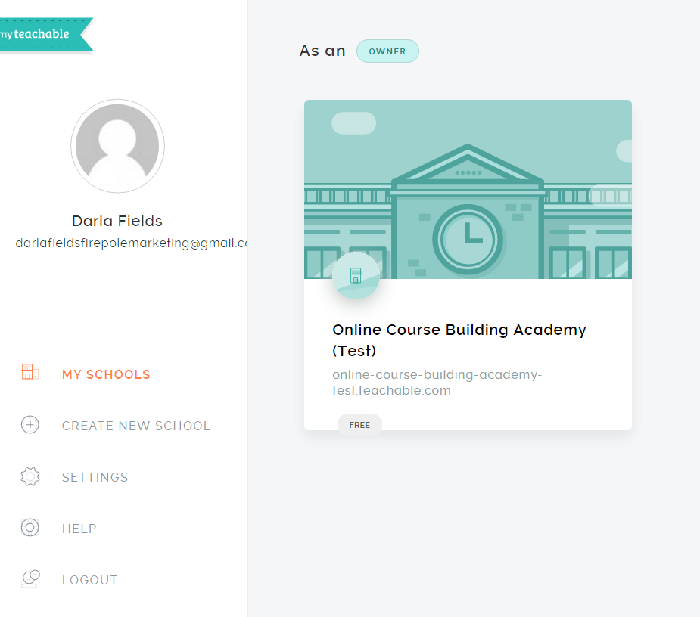700x617 pixels.
Task: Open the Settings menu item
Action: click(x=95, y=477)
